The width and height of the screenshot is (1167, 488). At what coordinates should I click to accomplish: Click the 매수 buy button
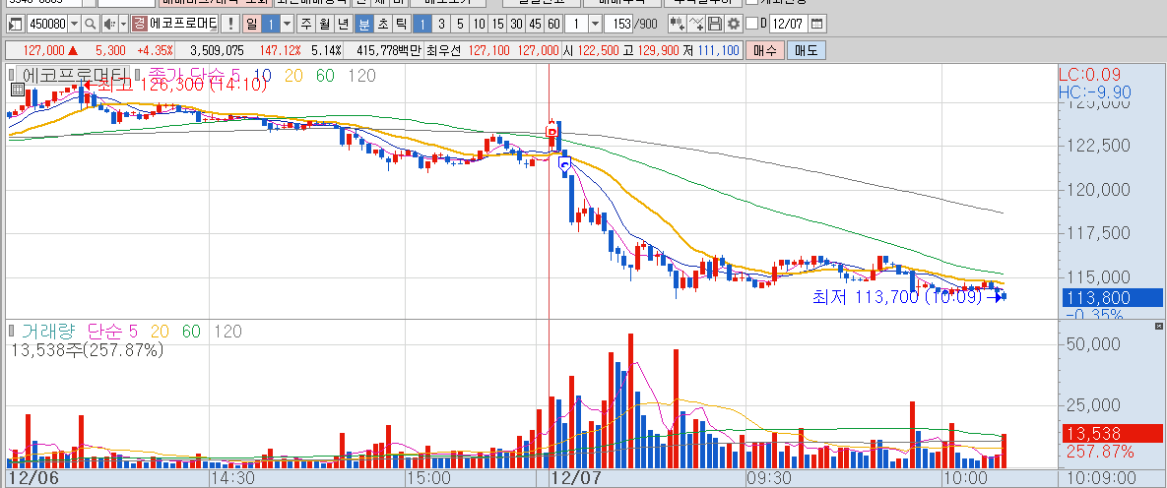[x=764, y=50]
